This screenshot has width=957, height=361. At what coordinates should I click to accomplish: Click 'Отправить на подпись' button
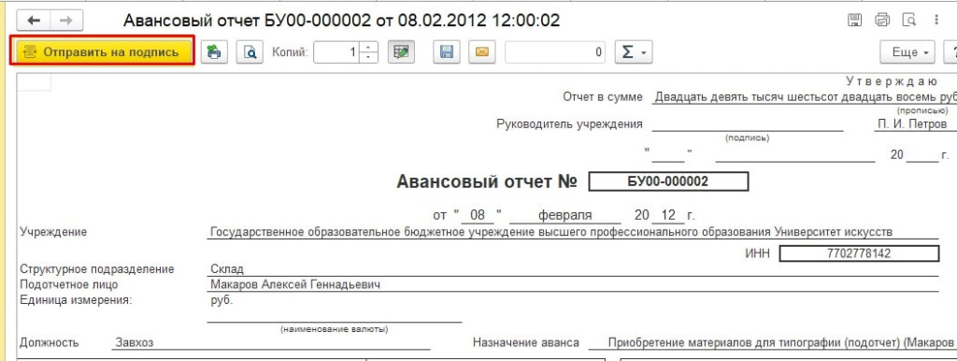103,52
